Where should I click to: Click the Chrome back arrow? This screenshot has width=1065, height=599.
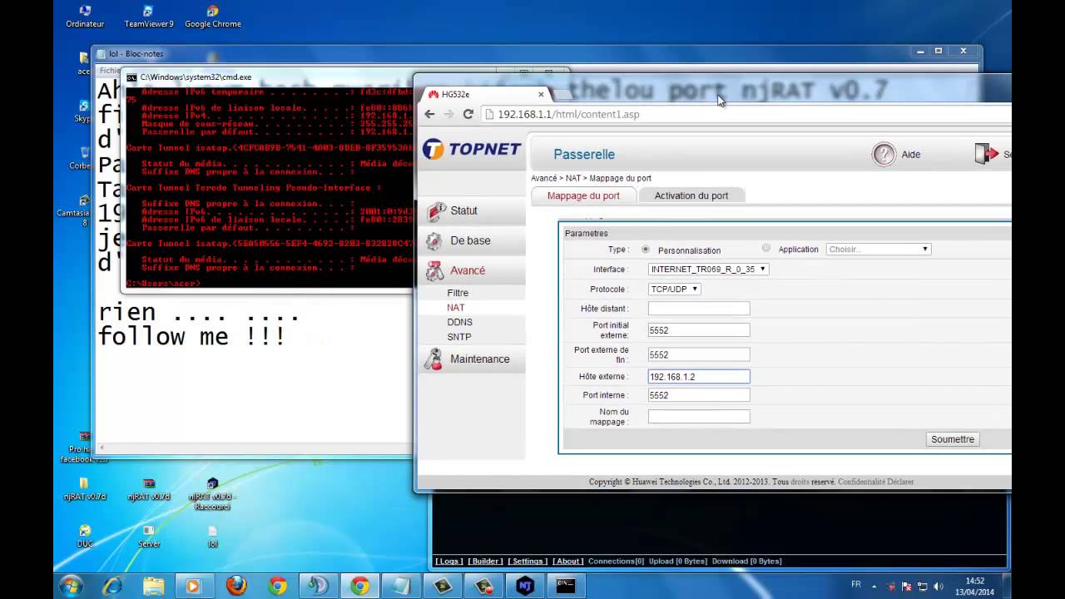coord(429,114)
